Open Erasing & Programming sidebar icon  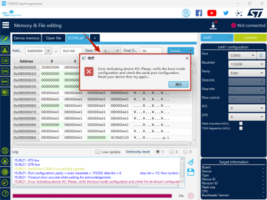pyautogui.click(x=5, y=50)
